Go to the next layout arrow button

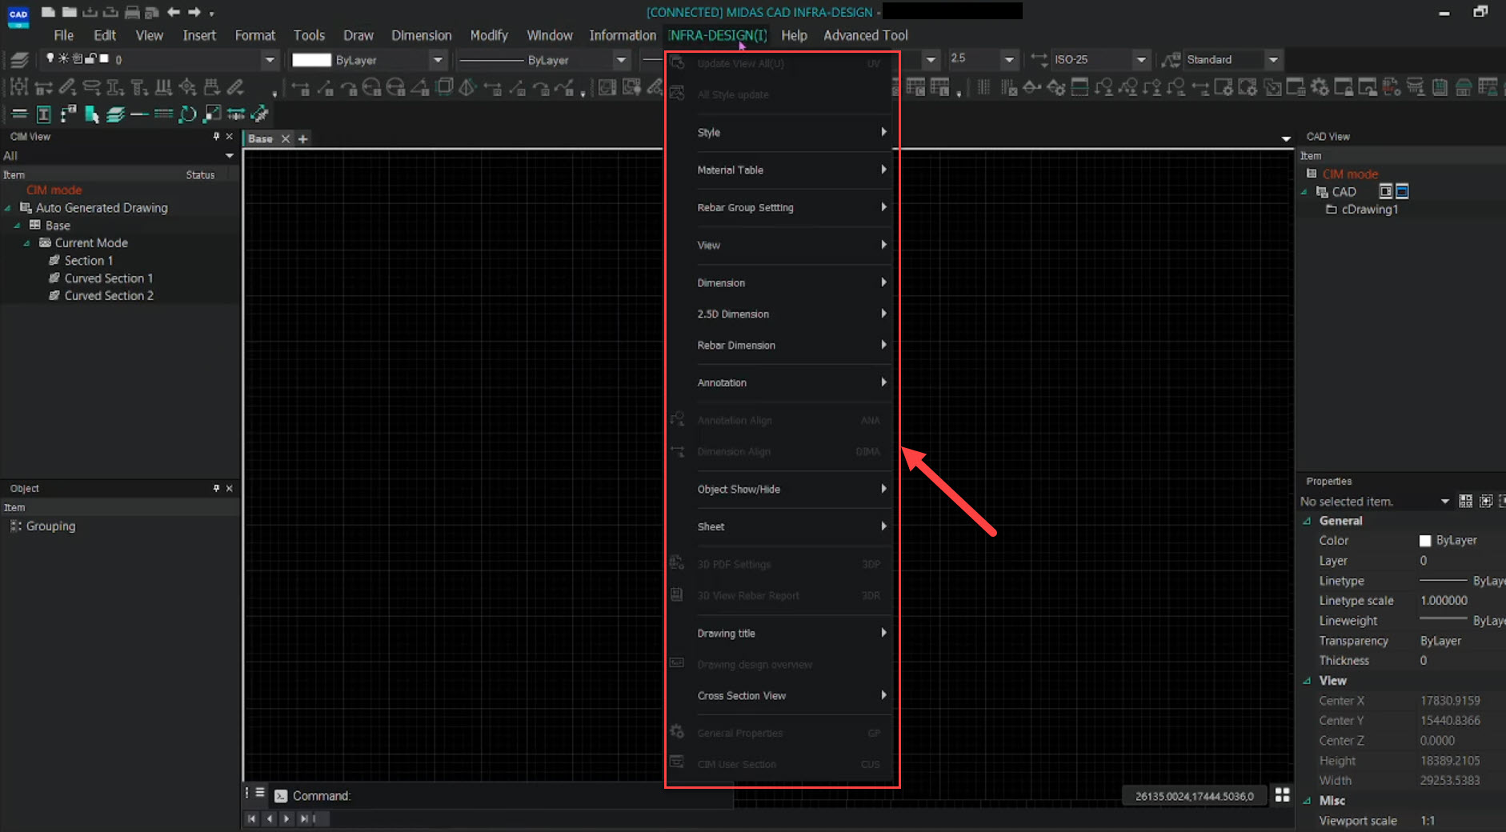(x=286, y=818)
